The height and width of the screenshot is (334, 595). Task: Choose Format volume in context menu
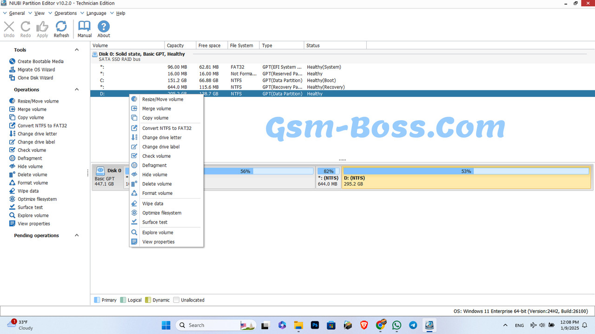pyautogui.click(x=166, y=193)
